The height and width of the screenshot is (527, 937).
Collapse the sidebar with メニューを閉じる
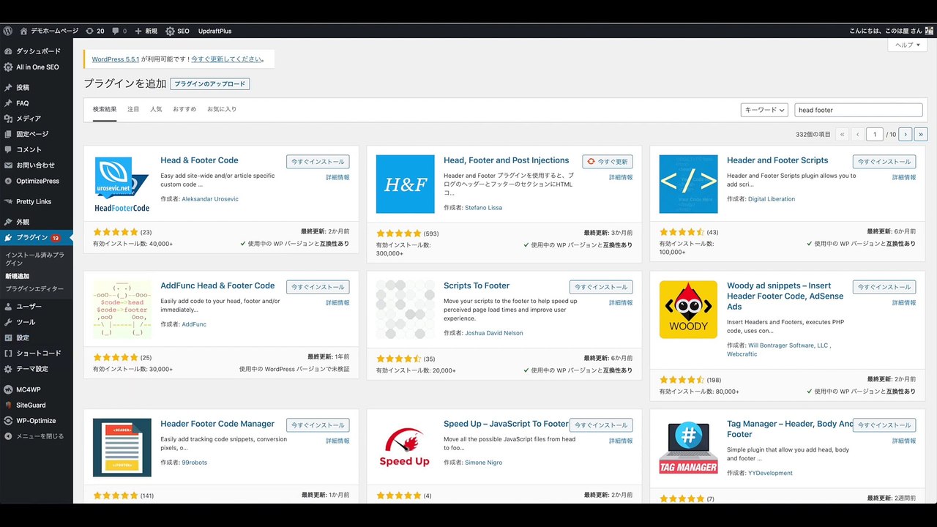tap(36, 436)
